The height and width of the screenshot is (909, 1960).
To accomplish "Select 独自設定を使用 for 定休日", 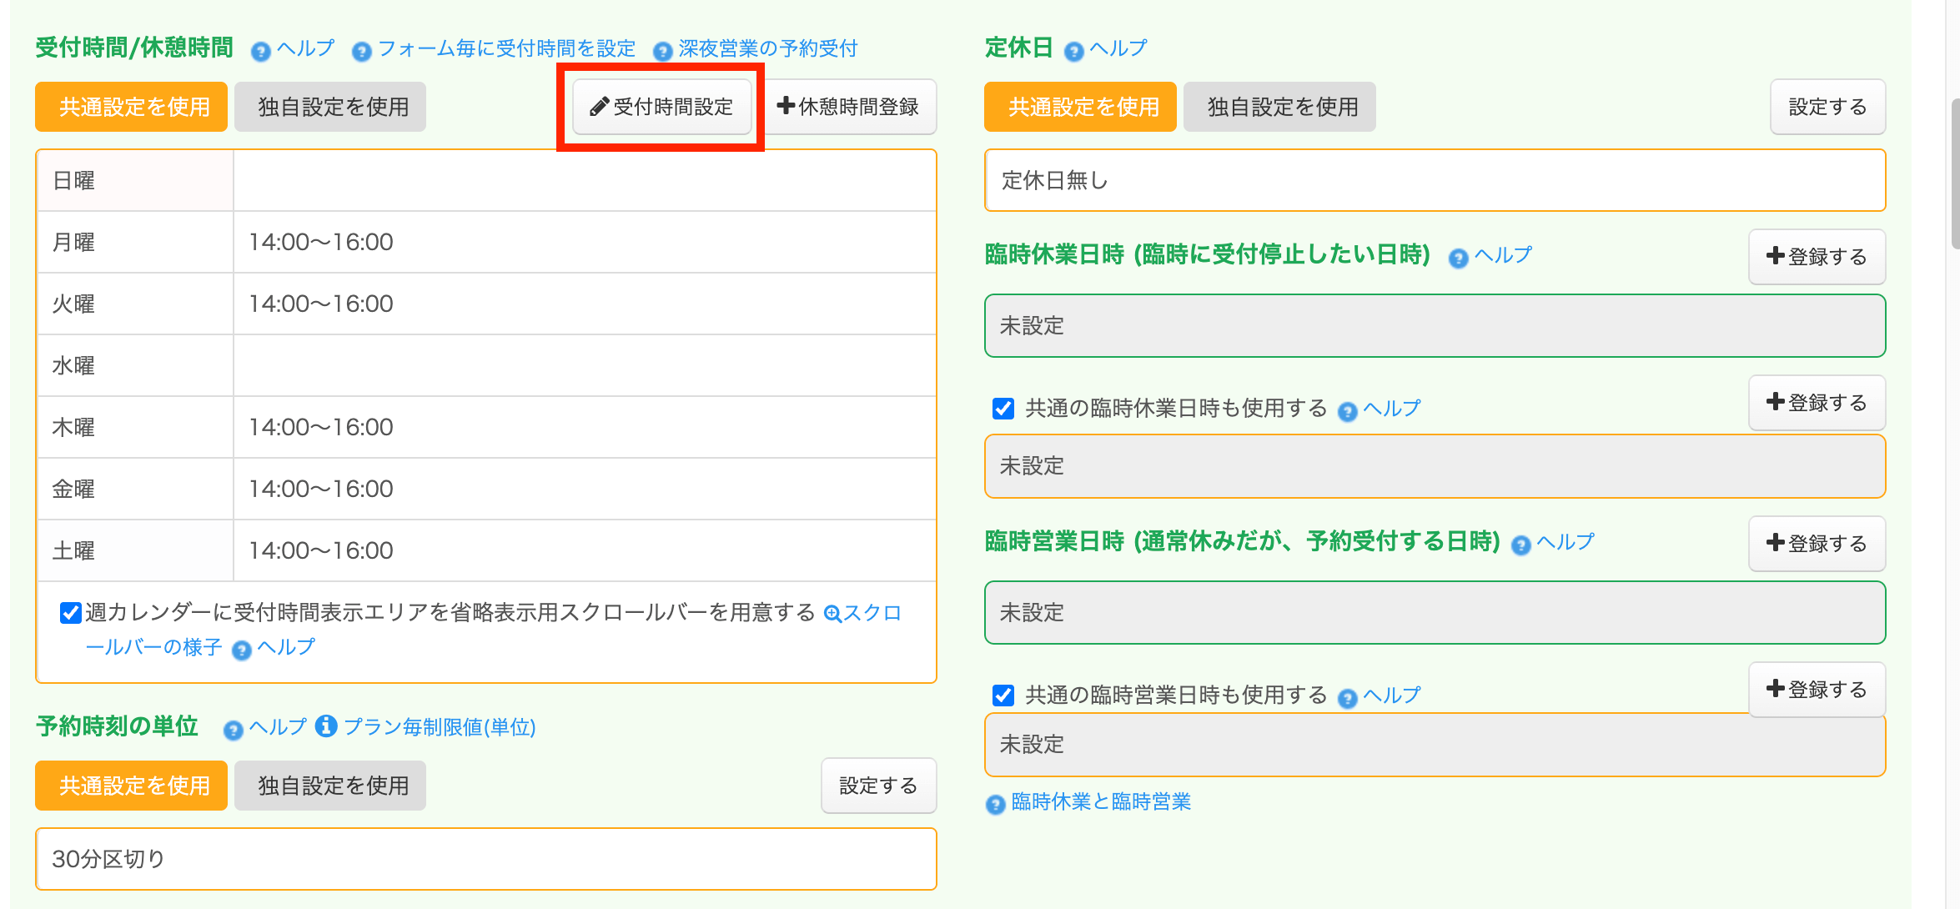I will click(1279, 107).
